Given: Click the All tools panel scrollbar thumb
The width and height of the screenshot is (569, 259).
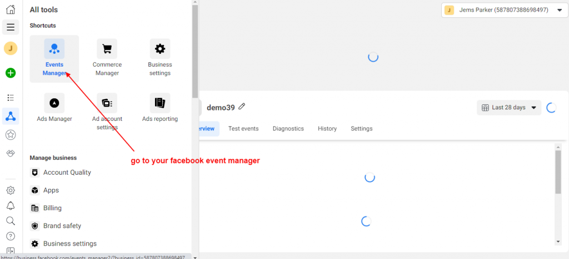Looking at the screenshot, I should [x=195, y=50].
